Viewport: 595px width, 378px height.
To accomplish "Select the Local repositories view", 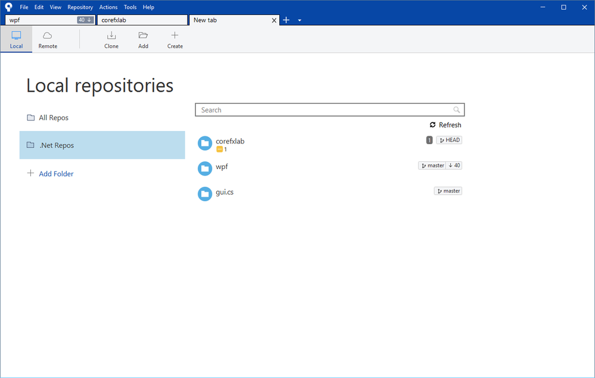I will click(x=16, y=39).
